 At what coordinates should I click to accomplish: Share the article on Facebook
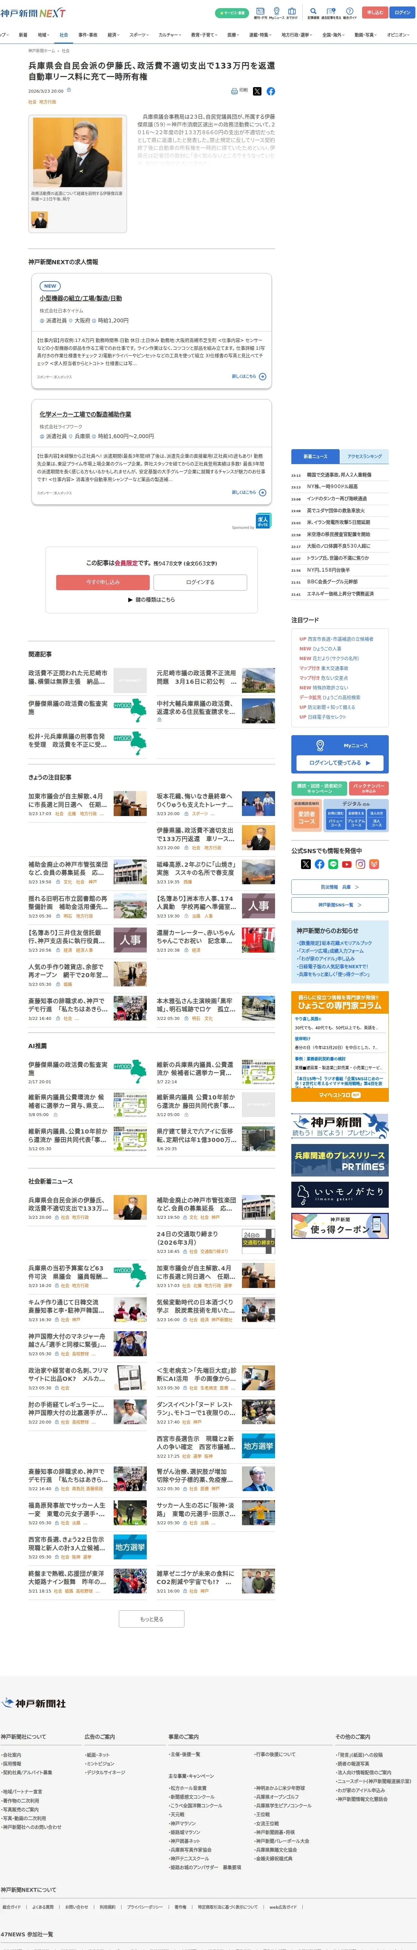click(271, 91)
